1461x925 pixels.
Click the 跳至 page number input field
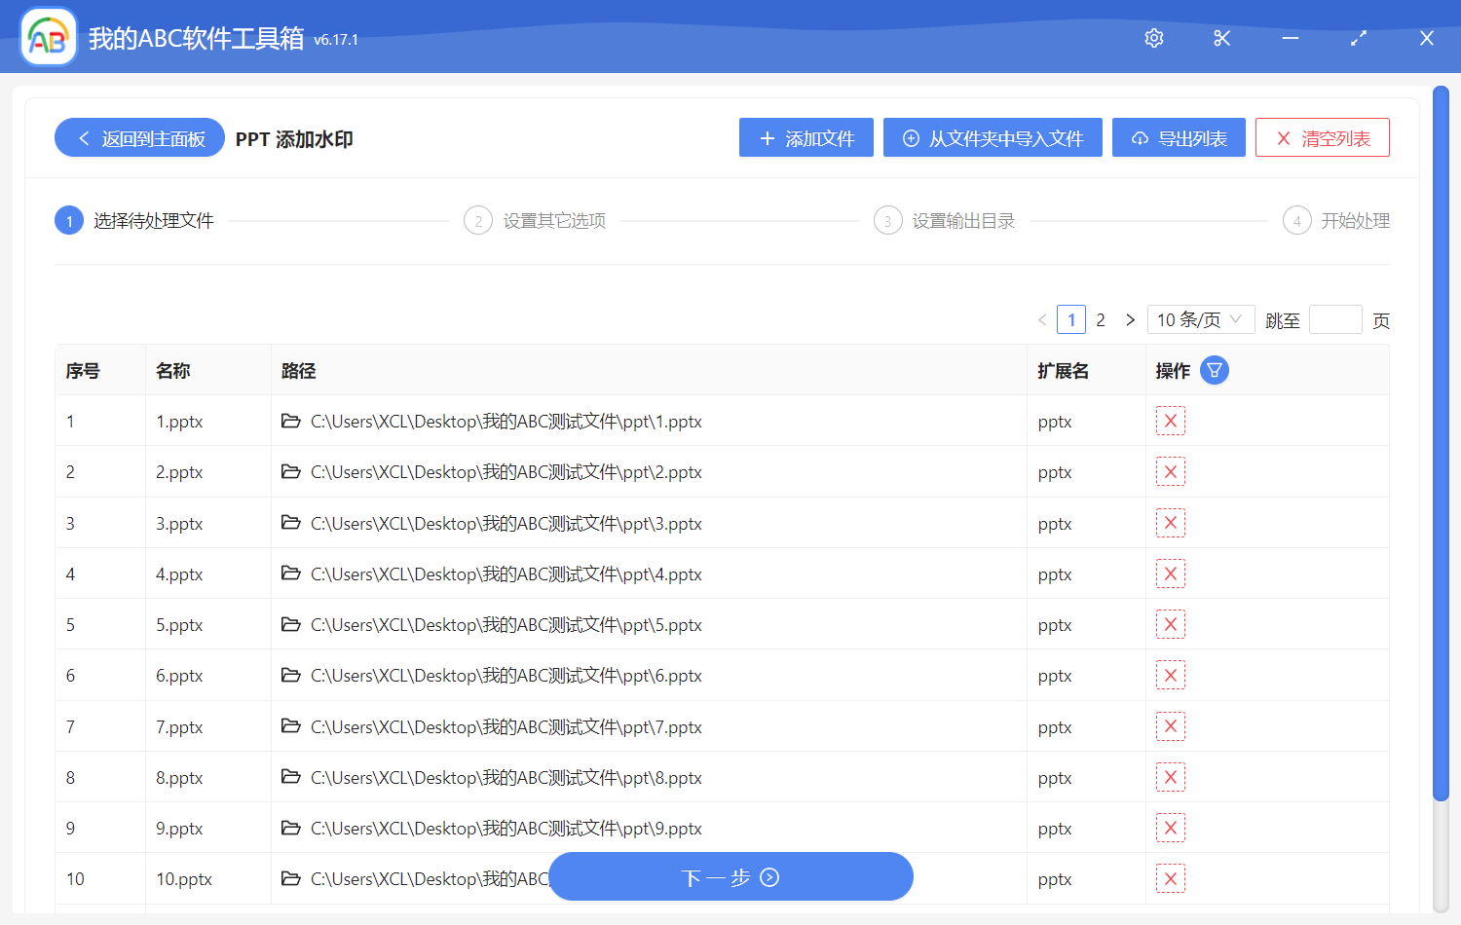[x=1335, y=320]
